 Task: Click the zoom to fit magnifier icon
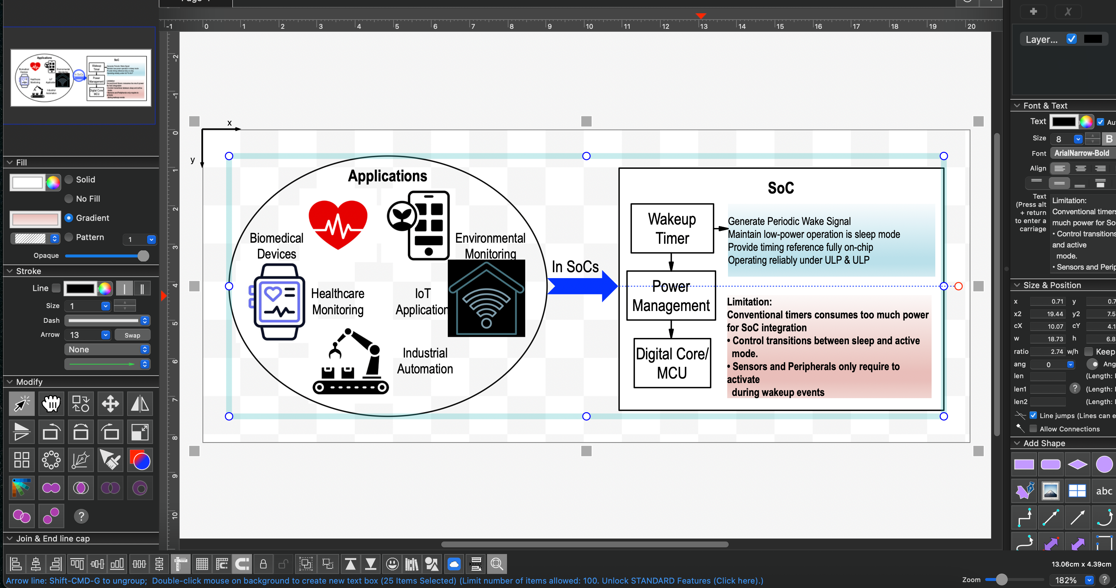[497, 564]
